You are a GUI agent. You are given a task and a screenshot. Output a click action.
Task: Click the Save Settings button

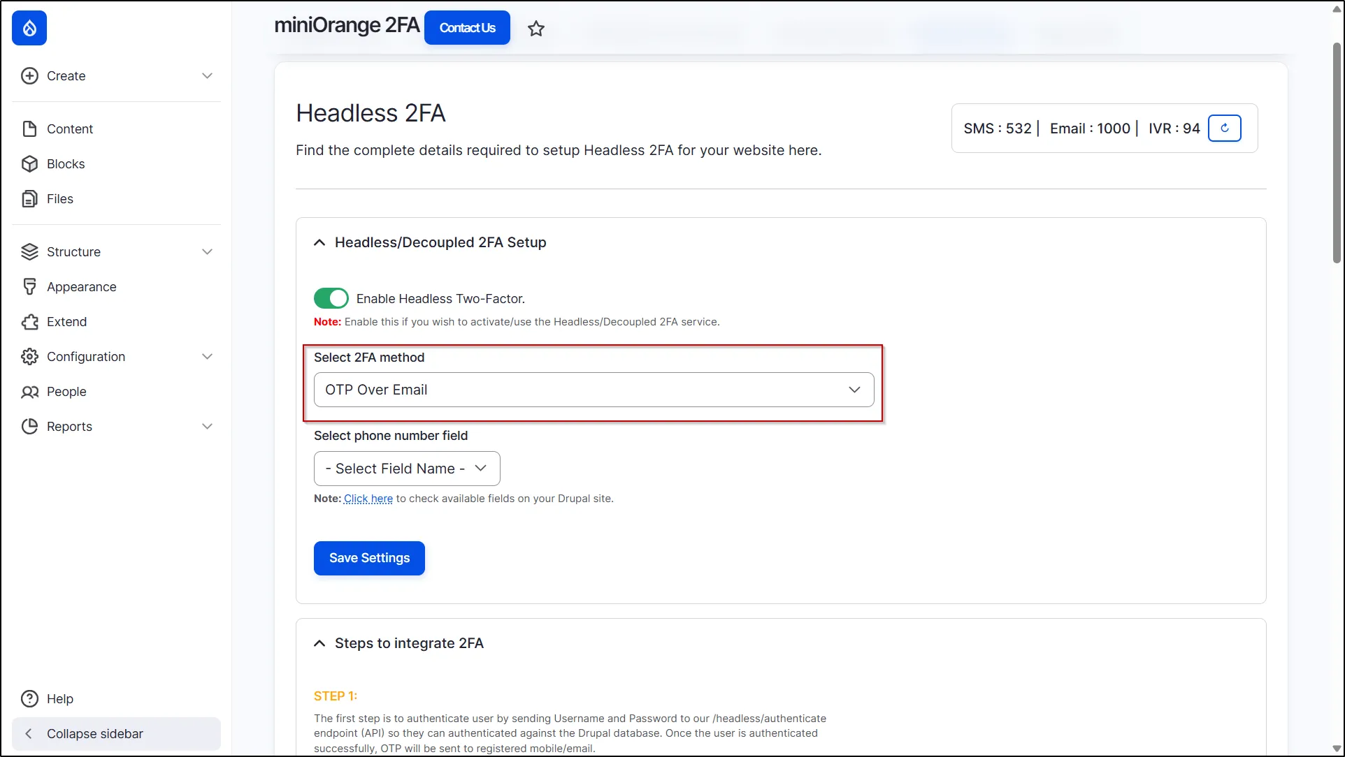coord(369,558)
